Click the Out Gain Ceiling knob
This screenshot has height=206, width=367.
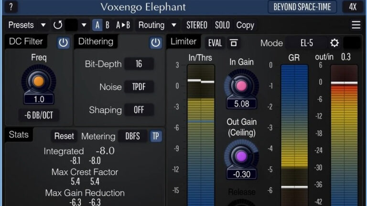(241, 156)
